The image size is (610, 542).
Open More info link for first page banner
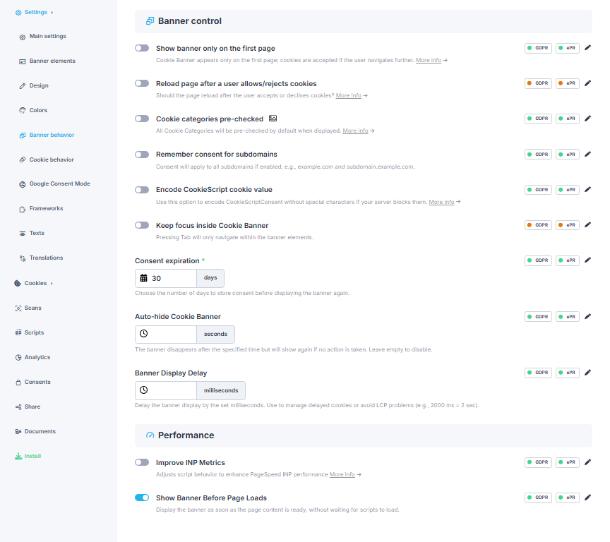click(x=429, y=60)
